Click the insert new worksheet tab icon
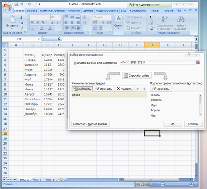This screenshot has height=189, width=207. (x=61, y=179)
